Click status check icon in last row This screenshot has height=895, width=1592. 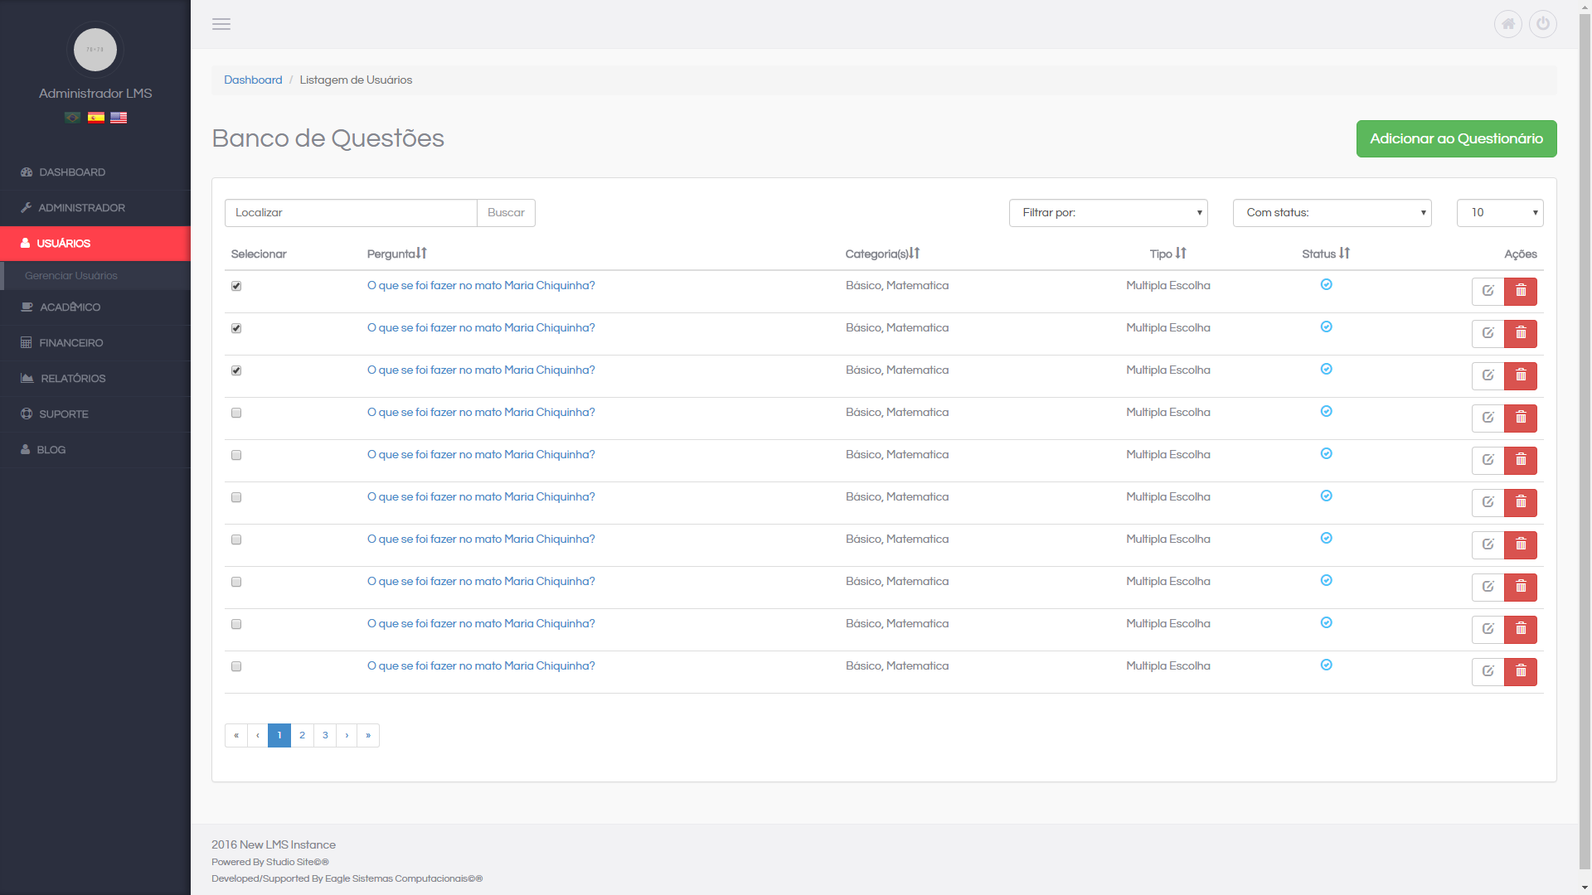(x=1327, y=665)
